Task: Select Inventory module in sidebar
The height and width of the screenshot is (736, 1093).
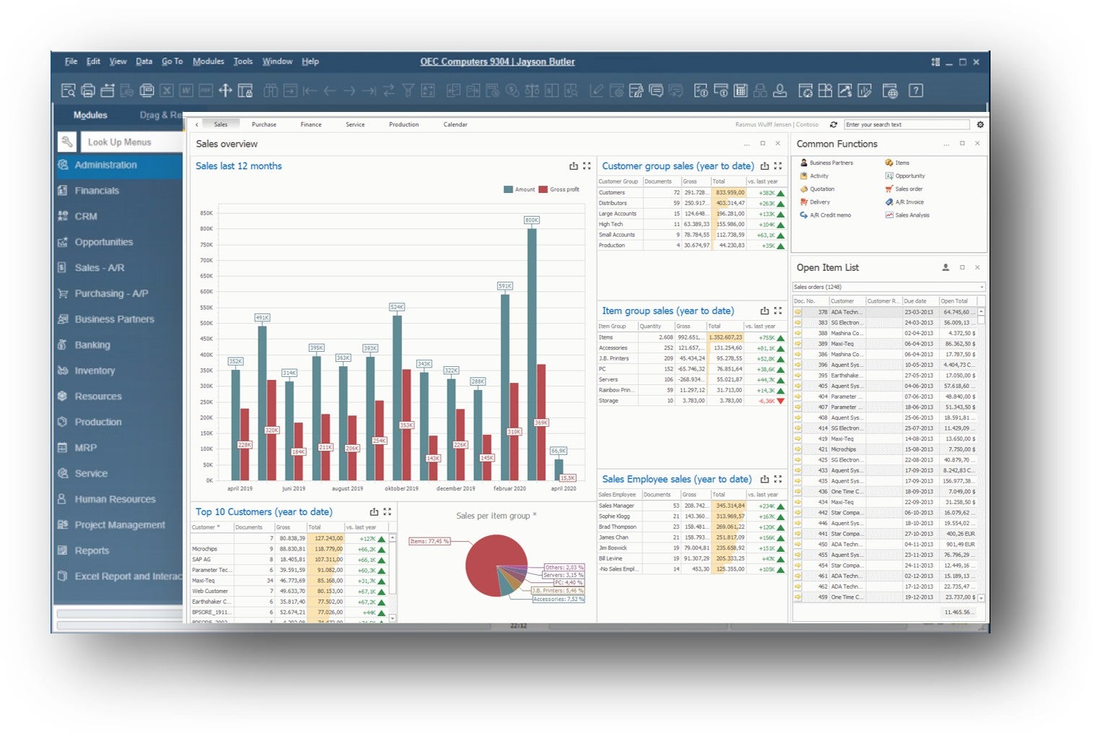Action: coord(95,371)
